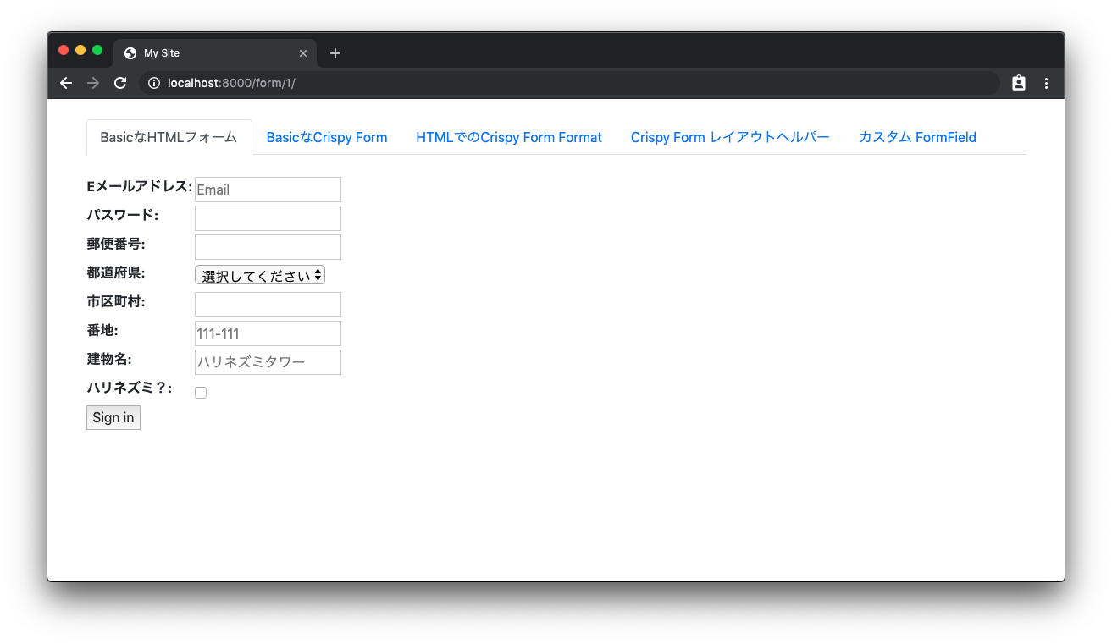
Task: Reload the page with the refresh icon
Action: point(120,83)
